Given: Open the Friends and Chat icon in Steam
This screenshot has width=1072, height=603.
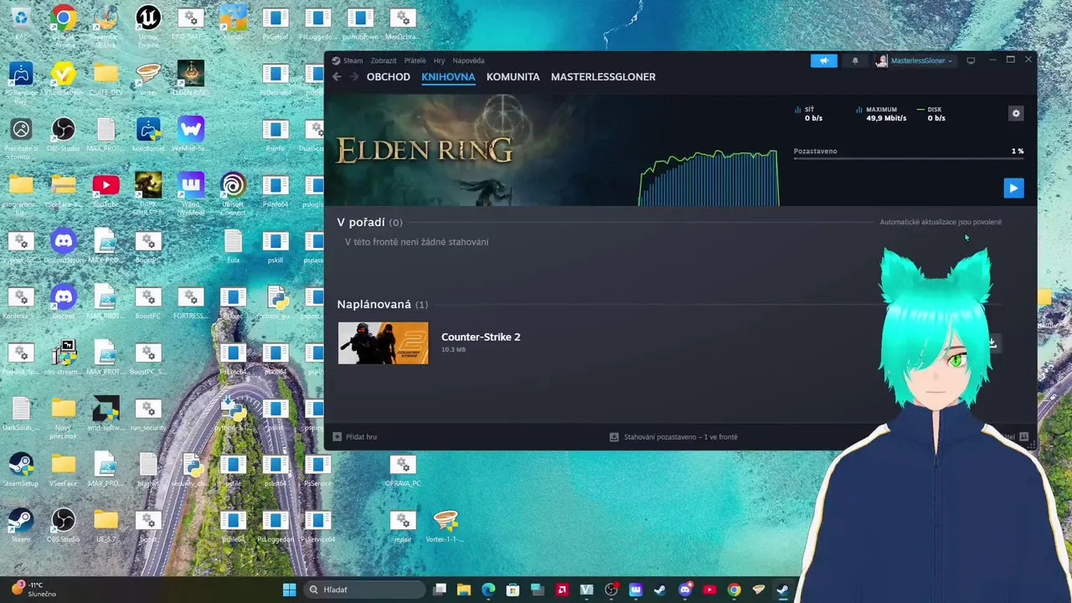Looking at the screenshot, I should (1023, 436).
